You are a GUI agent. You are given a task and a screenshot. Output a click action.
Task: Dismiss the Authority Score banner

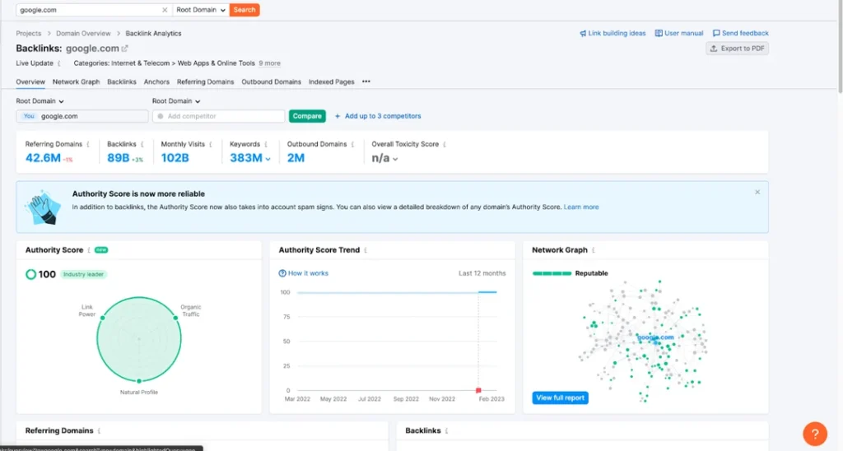pos(757,192)
